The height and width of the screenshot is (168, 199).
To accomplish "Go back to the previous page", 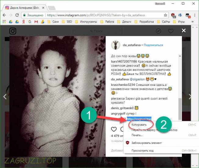I will pos(4,15).
